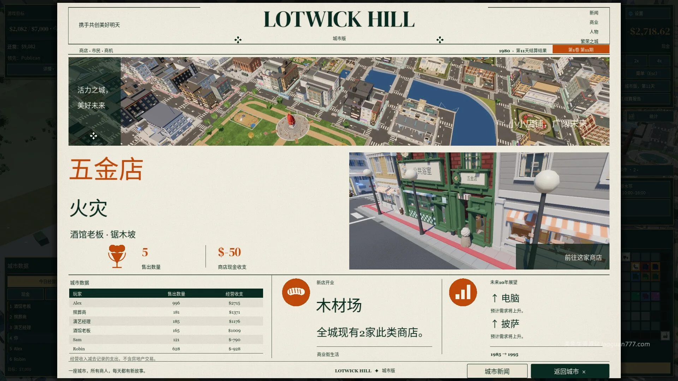
Task: Return to city with 返回城市 button
Action: tap(570, 371)
